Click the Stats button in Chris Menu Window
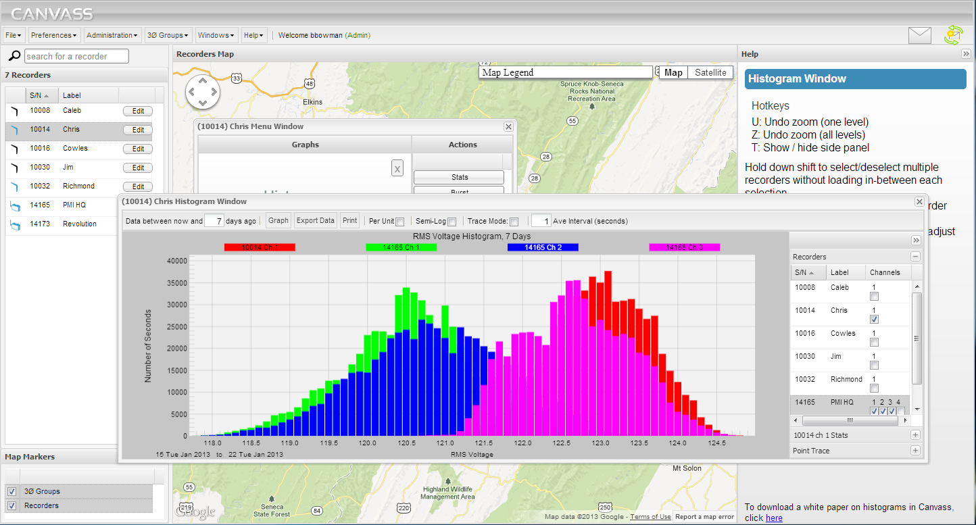The width and height of the screenshot is (976, 525). (x=458, y=176)
